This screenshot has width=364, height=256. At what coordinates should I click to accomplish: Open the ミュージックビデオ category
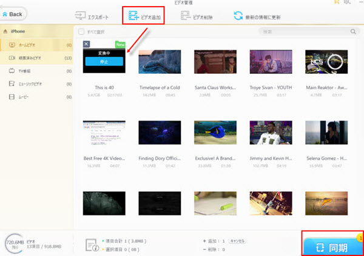(x=36, y=84)
